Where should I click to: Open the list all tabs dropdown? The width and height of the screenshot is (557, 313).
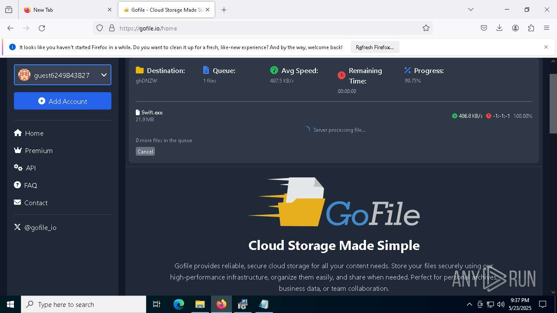click(471, 10)
